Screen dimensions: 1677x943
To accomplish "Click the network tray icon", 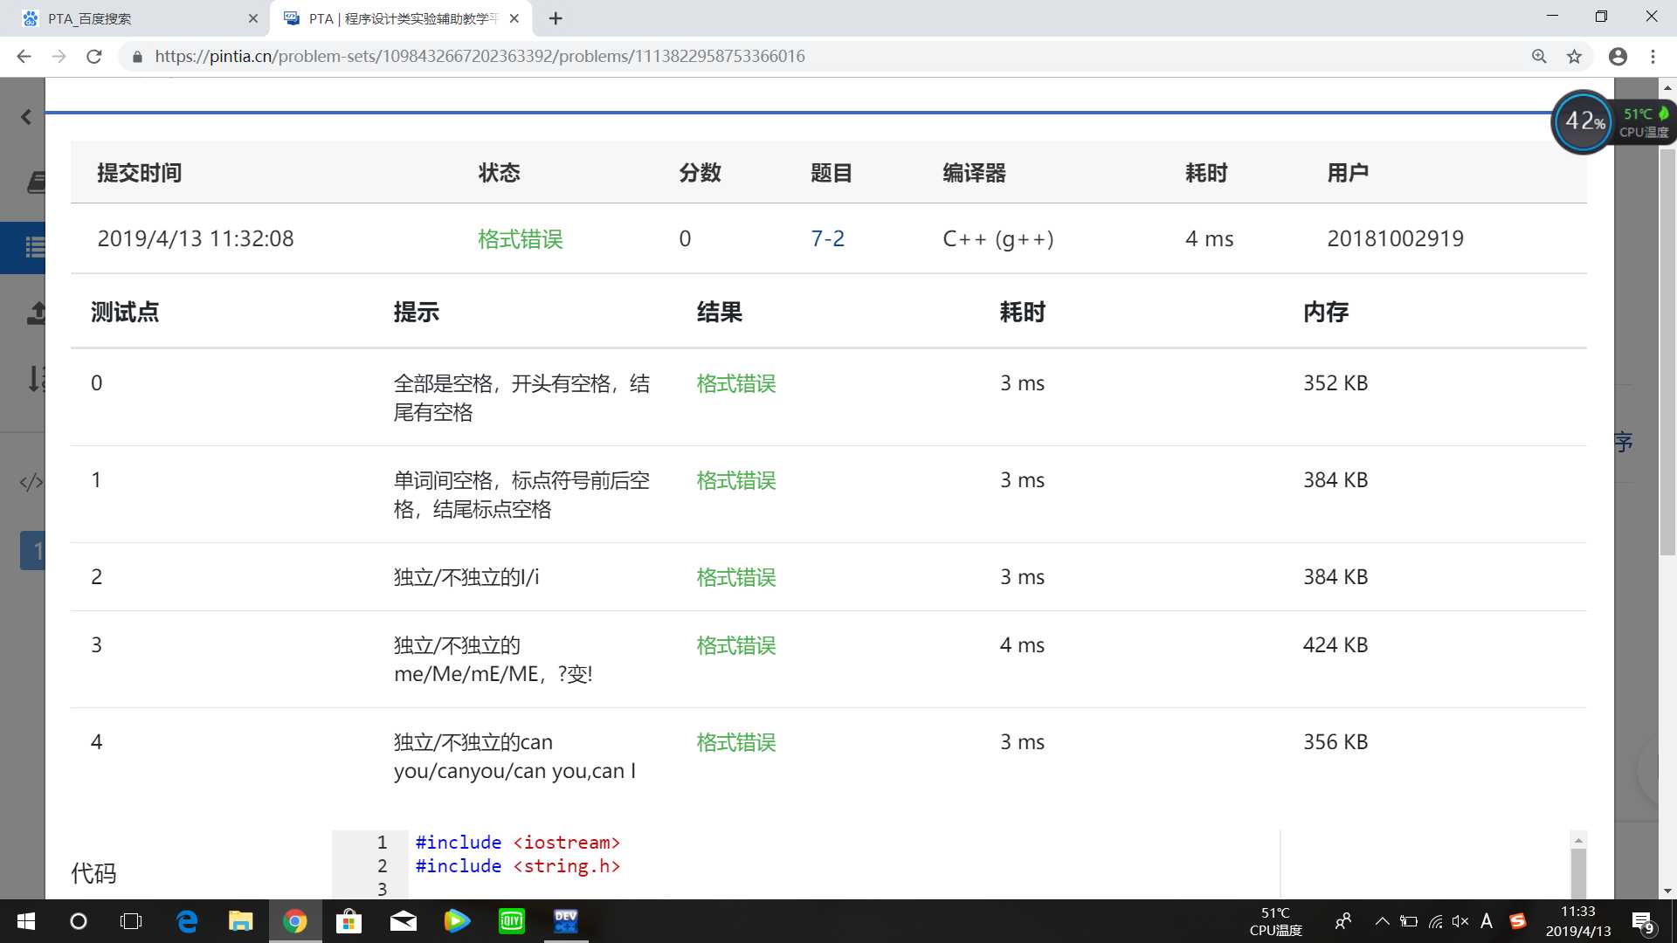I will [x=1435, y=921].
